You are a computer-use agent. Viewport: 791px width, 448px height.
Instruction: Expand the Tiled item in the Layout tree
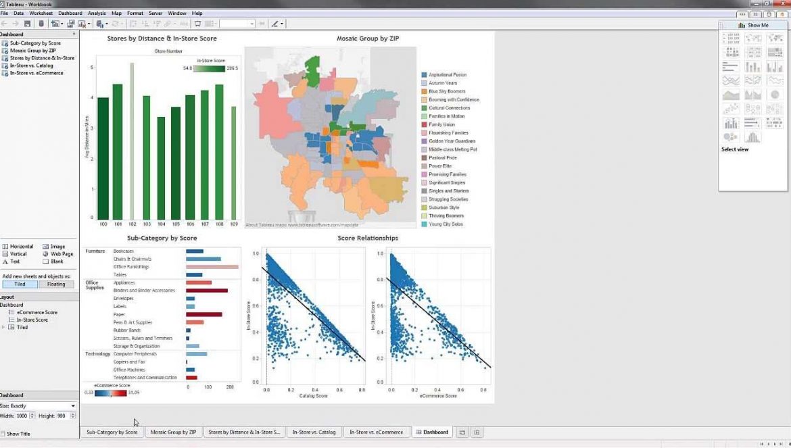3,326
